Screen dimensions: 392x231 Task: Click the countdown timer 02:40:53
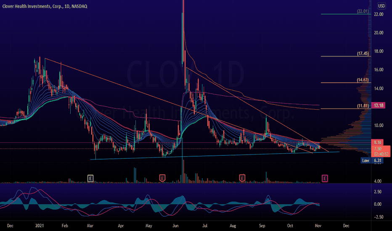pyautogui.click(x=381, y=154)
